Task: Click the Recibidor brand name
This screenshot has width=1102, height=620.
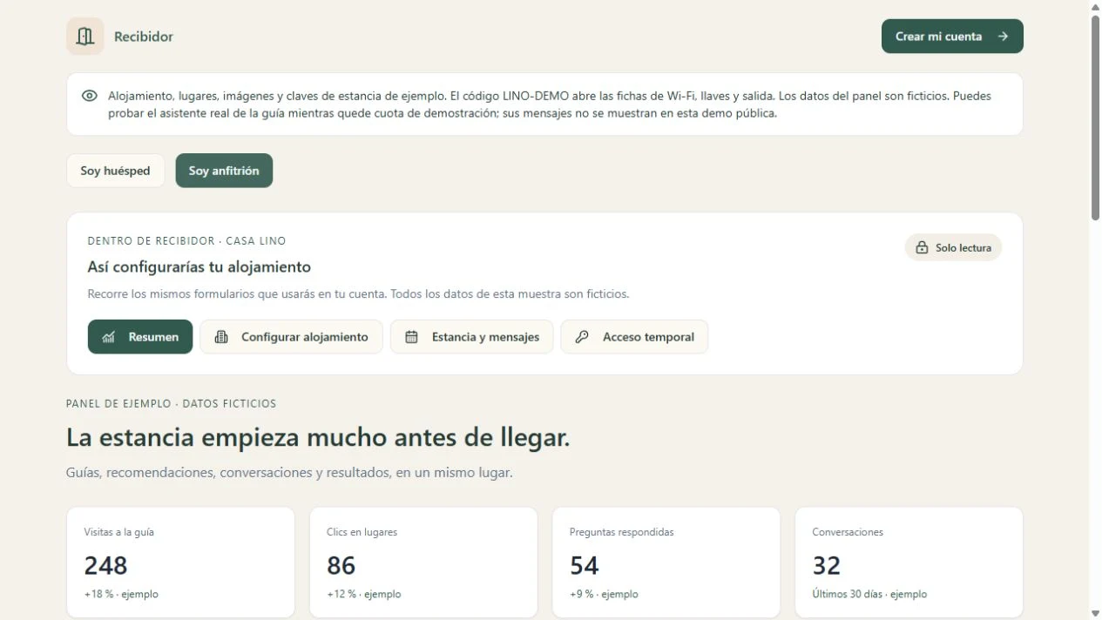Action: (x=144, y=37)
